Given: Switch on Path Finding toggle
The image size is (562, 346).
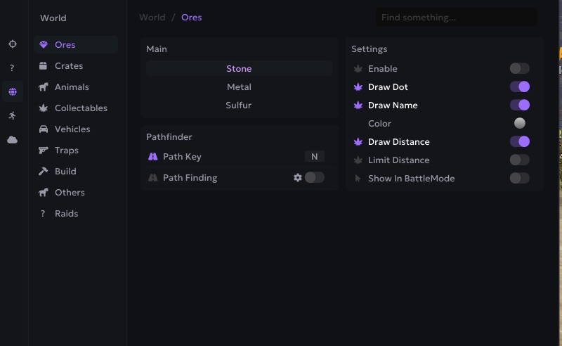Looking at the screenshot, I should pos(314,177).
